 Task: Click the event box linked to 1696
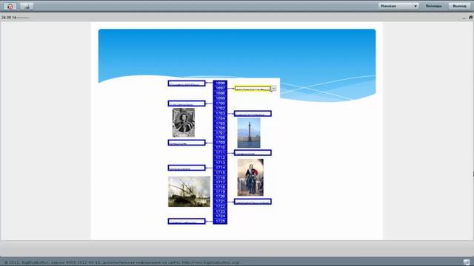point(187,83)
